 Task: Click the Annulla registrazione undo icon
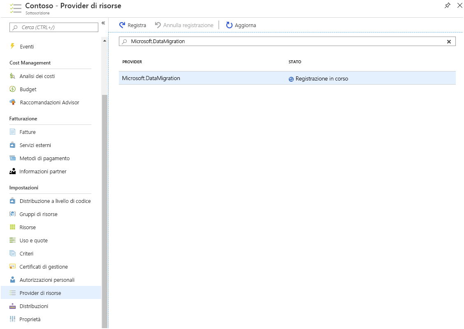point(158,25)
